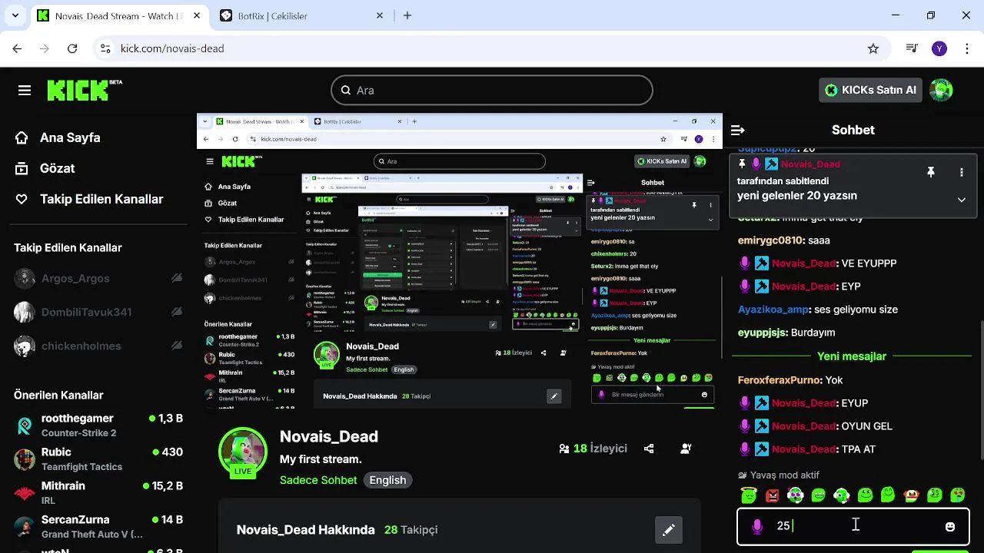Go to Ana Sayfa

click(x=70, y=137)
